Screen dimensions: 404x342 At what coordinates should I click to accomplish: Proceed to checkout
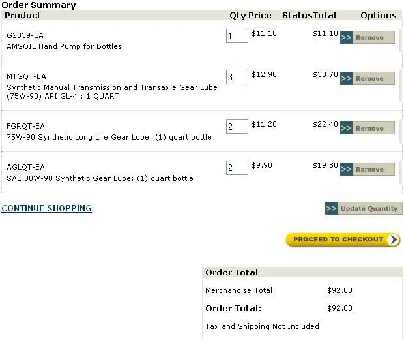pos(338,240)
